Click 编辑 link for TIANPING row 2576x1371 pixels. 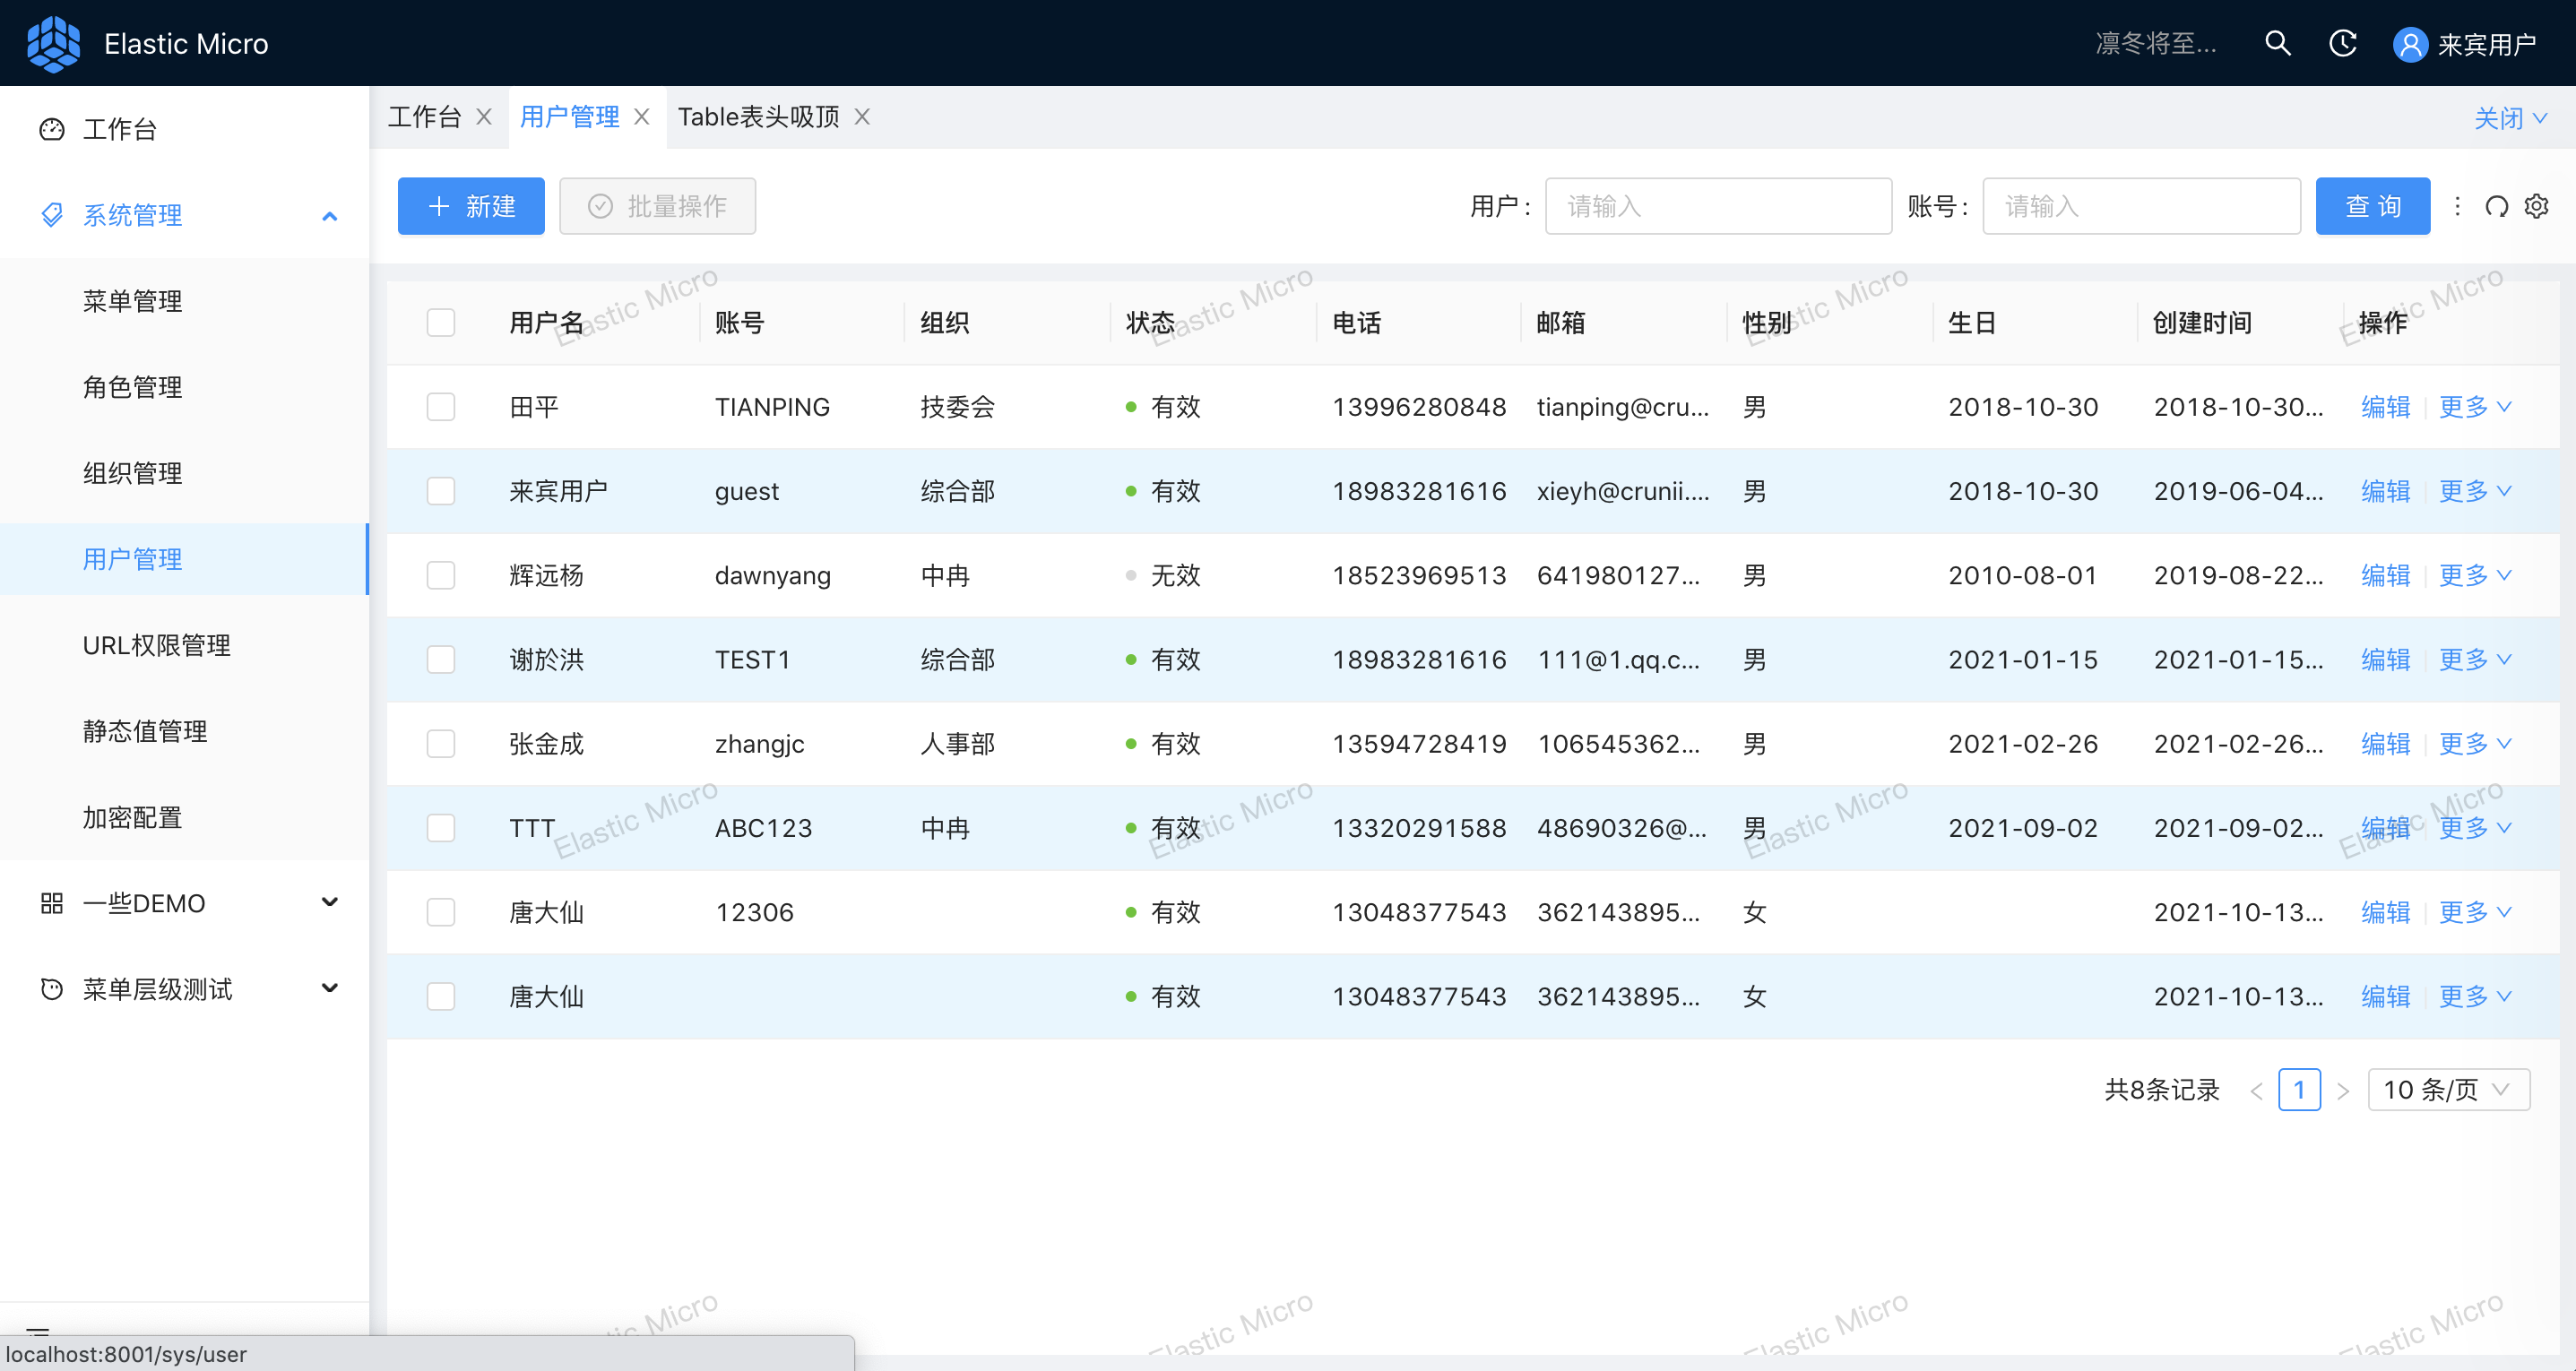pos(2385,407)
